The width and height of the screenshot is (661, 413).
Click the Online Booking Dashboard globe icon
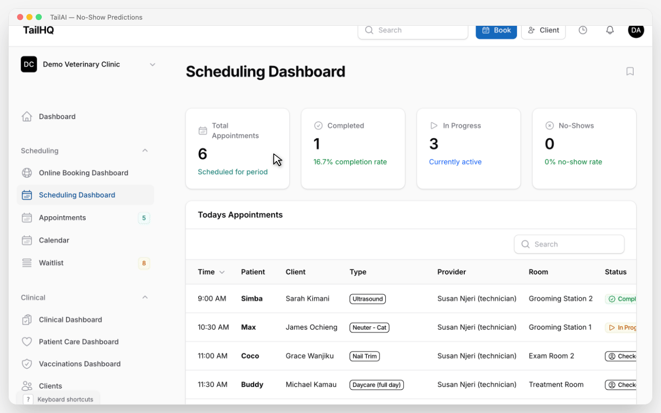(x=27, y=173)
